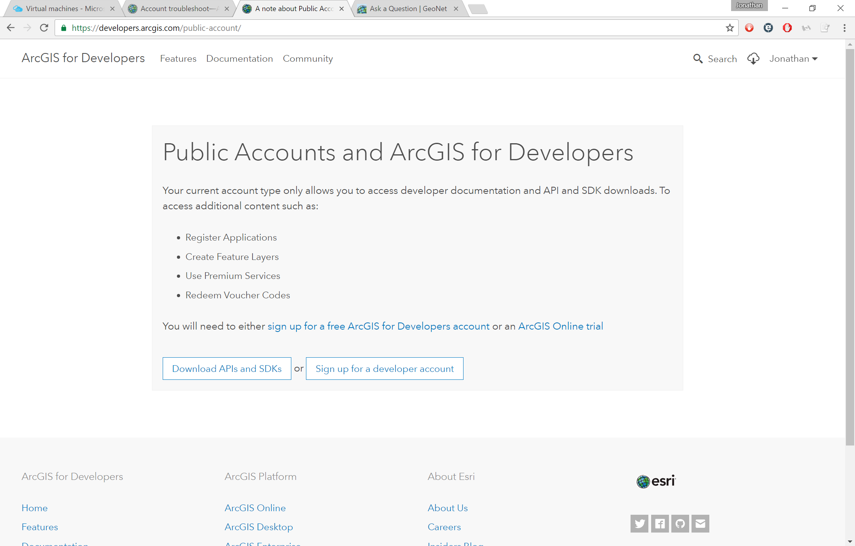Click the email envelope icon in footer
Screen dimensions: 855x546
pos(700,523)
